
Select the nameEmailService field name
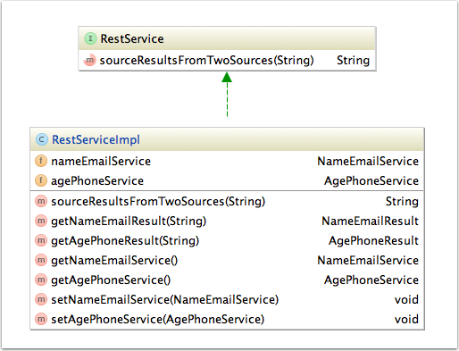click(x=101, y=162)
